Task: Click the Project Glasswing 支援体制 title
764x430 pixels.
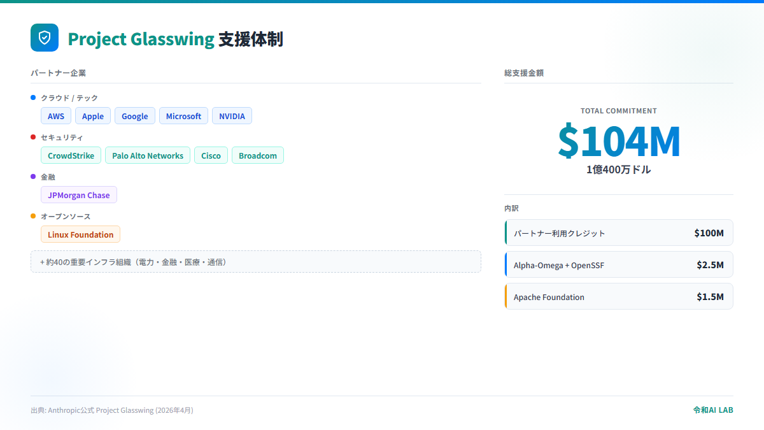Action: [x=176, y=39]
